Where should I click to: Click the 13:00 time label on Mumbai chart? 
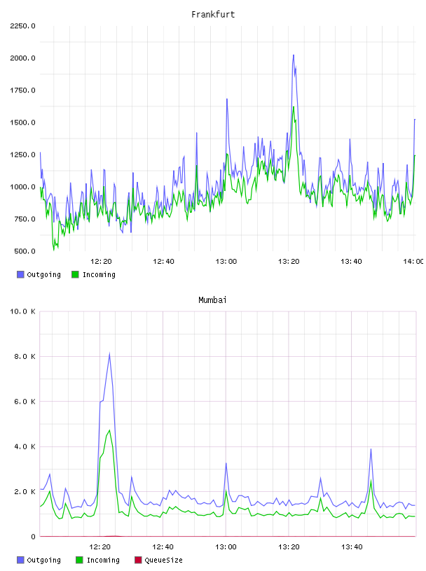tap(226, 547)
